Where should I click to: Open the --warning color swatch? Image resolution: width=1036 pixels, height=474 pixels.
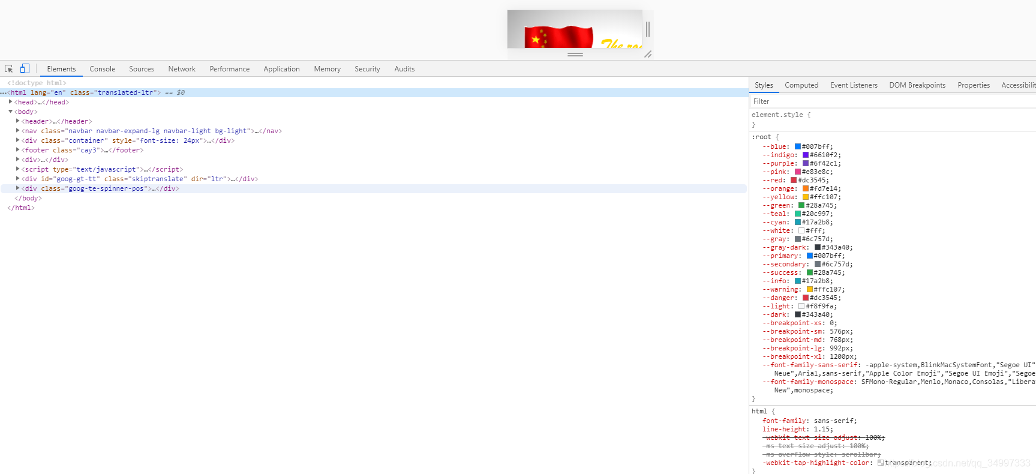(x=810, y=289)
